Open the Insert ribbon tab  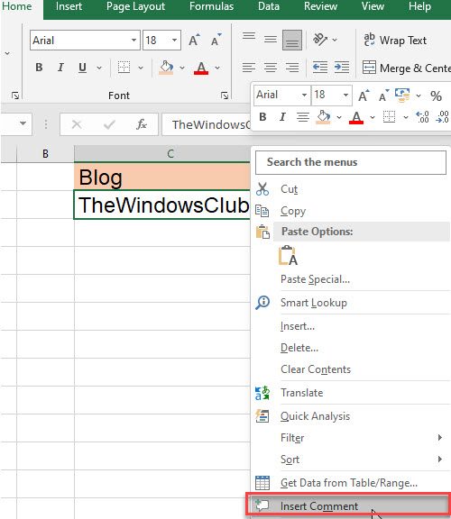click(x=69, y=6)
